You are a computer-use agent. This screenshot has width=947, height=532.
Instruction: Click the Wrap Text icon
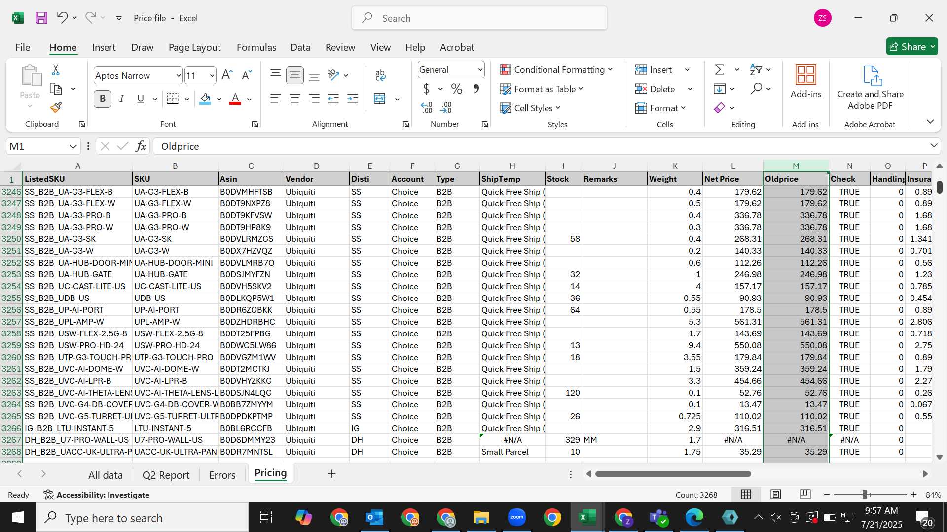(x=380, y=75)
